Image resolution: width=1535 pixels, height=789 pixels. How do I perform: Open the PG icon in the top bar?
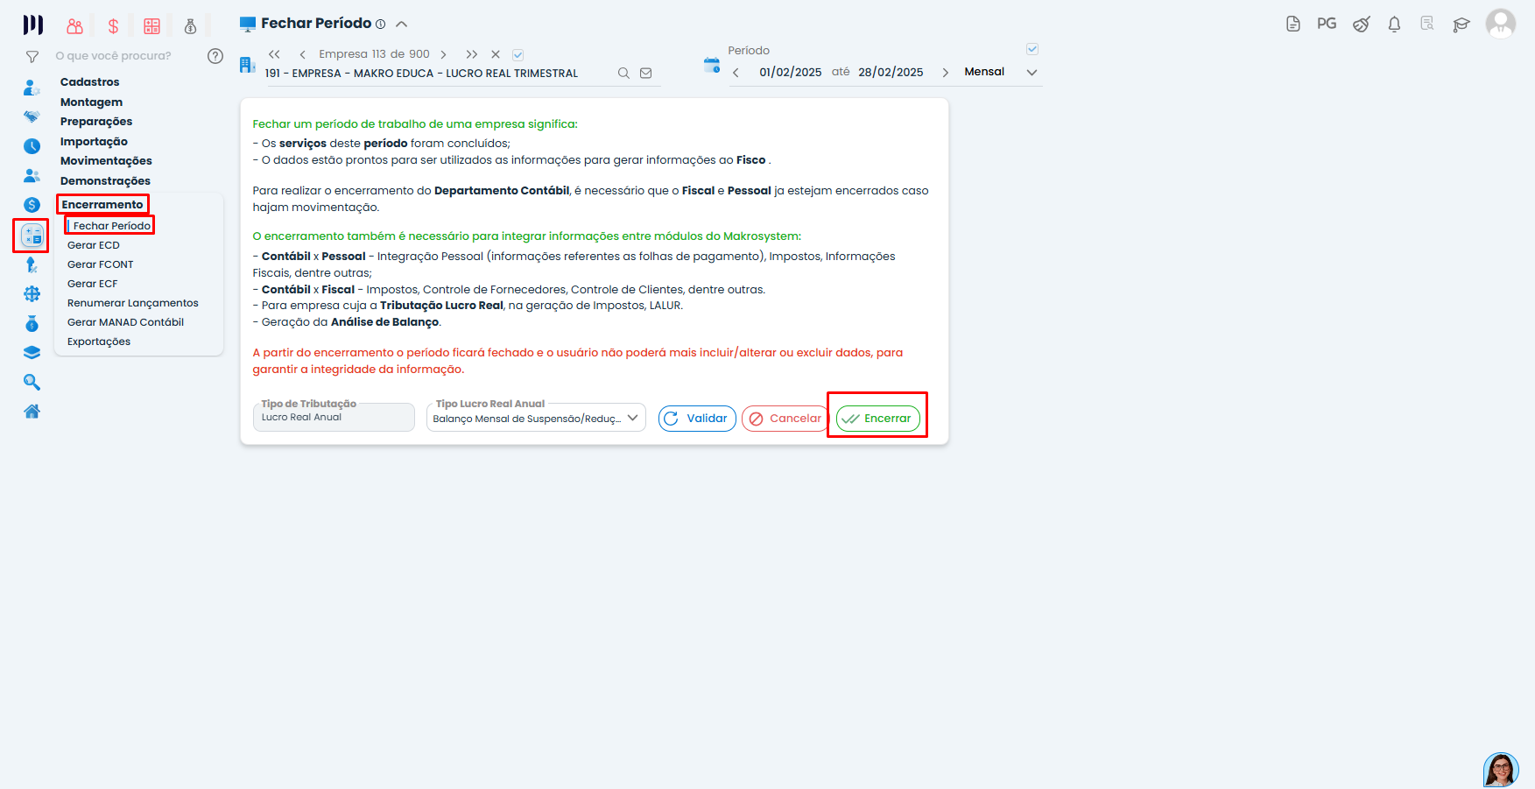(x=1326, y=25)
